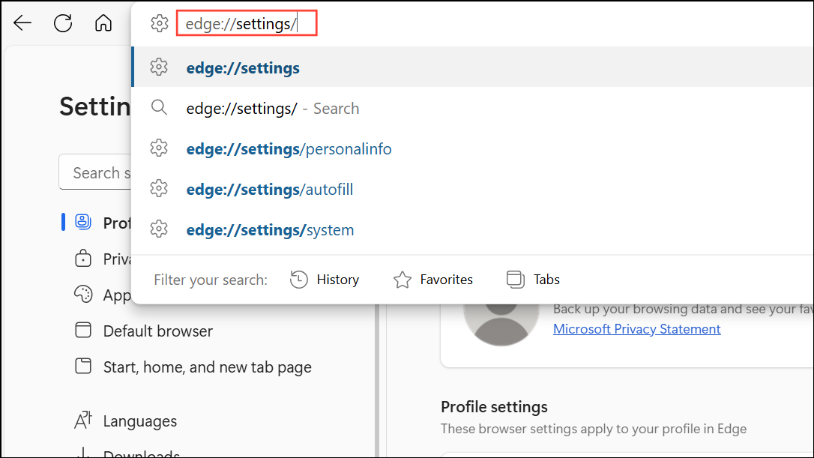Screen dimensions: 814x458
Task: Filter search by Favorites
Action: pyautogui.click(x=433, y=280)
